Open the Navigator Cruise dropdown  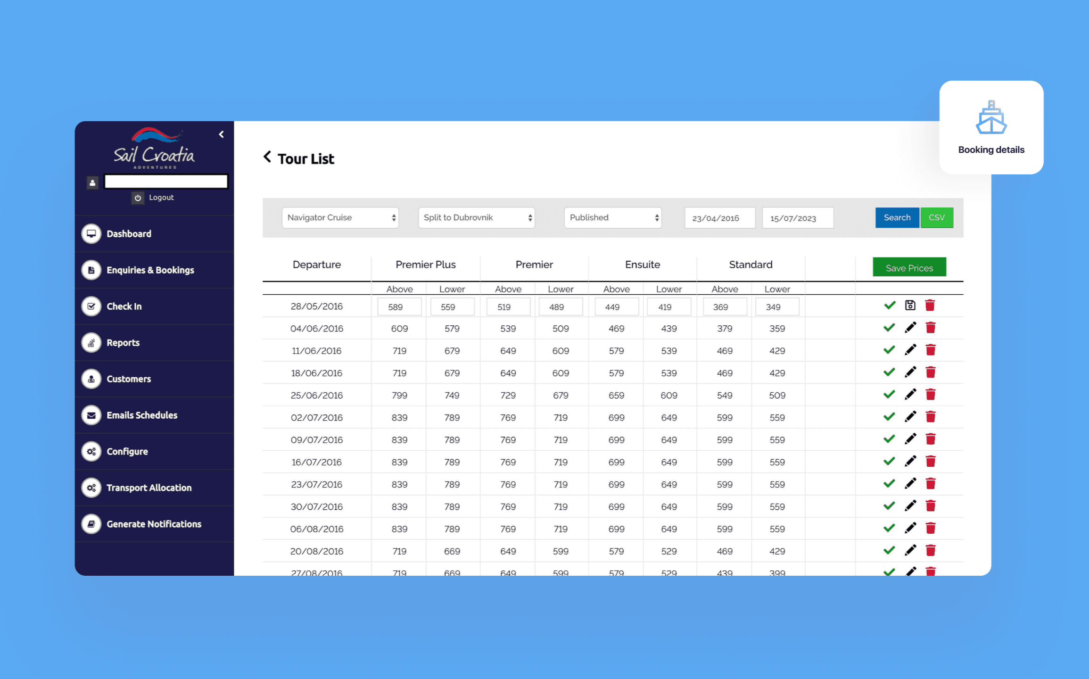tap(340, 218)
